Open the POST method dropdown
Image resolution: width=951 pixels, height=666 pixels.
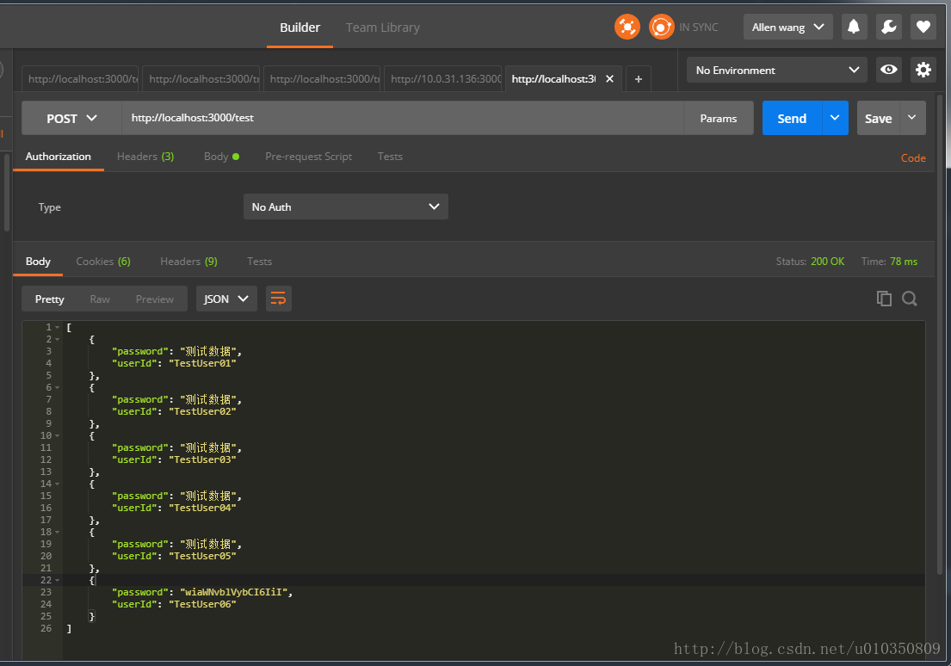pyautogui.click(x=71, y=118)
